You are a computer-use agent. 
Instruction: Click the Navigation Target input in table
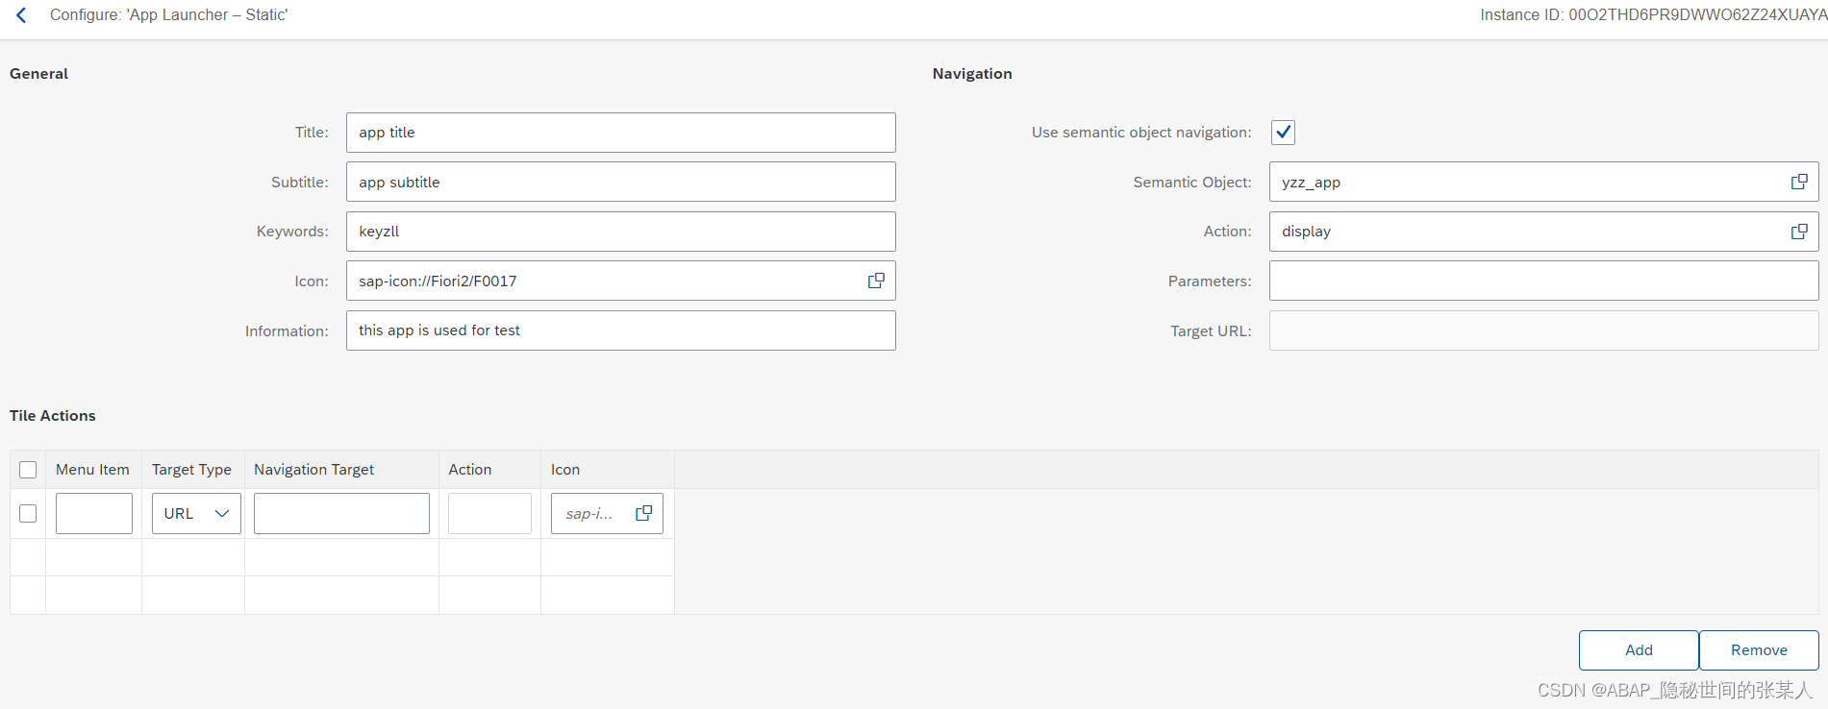[341, 514]
